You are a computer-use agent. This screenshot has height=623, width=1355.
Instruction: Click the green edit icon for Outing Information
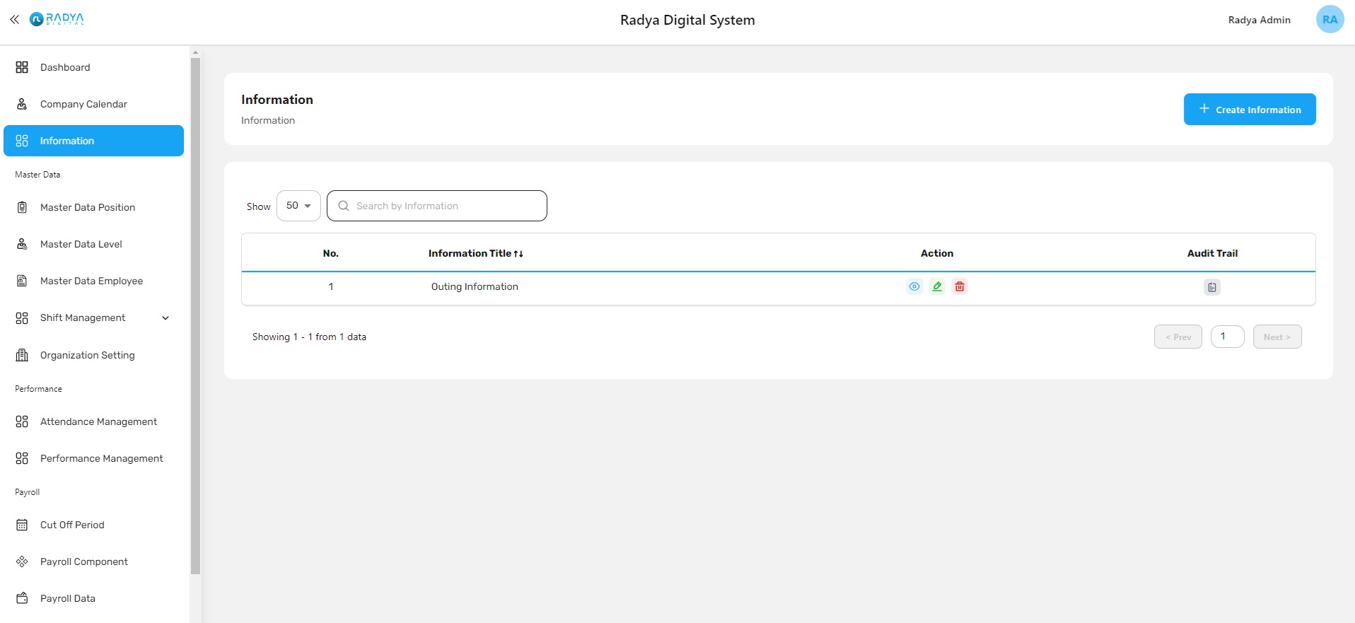pyautogui.click(x=937, y=286)
